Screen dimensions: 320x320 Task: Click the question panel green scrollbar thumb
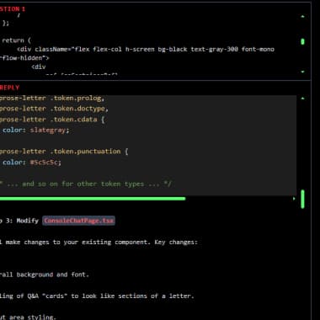tap(302, 42)
